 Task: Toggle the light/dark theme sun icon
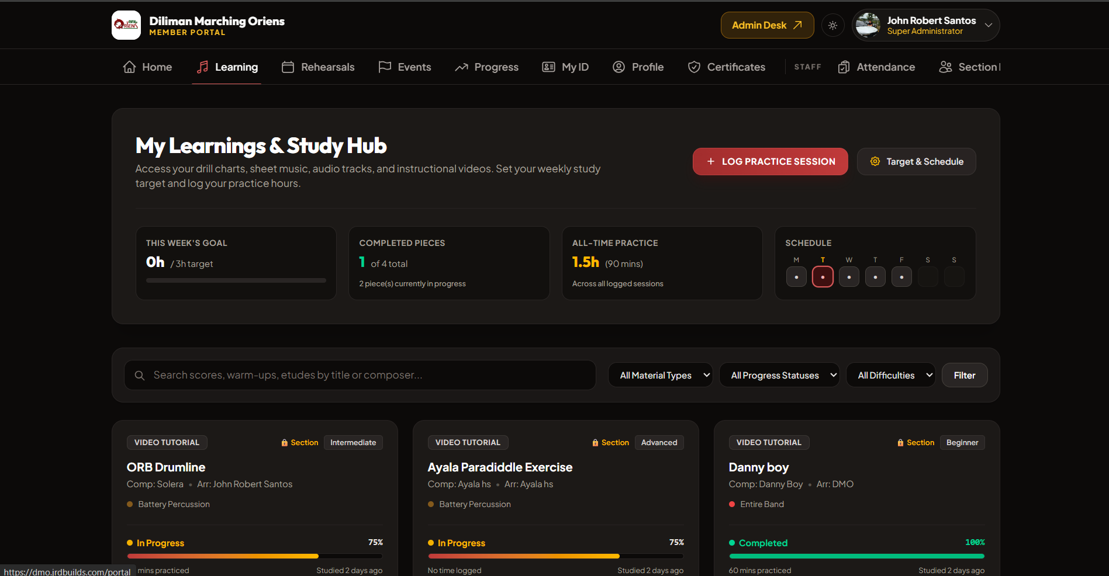click(832, 25)
